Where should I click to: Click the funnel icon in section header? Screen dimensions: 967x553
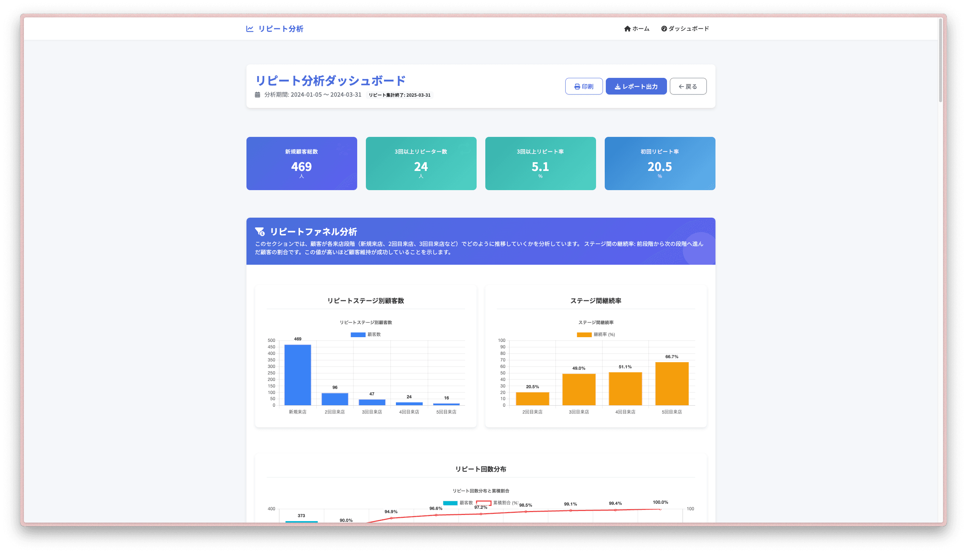click(x=260, y=231)
